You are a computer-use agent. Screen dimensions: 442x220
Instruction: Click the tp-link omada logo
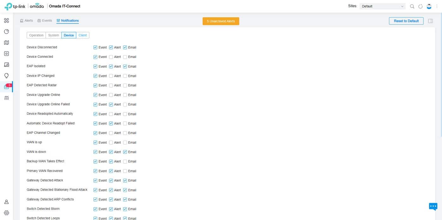pyautogui.click(x=24, y=6)
